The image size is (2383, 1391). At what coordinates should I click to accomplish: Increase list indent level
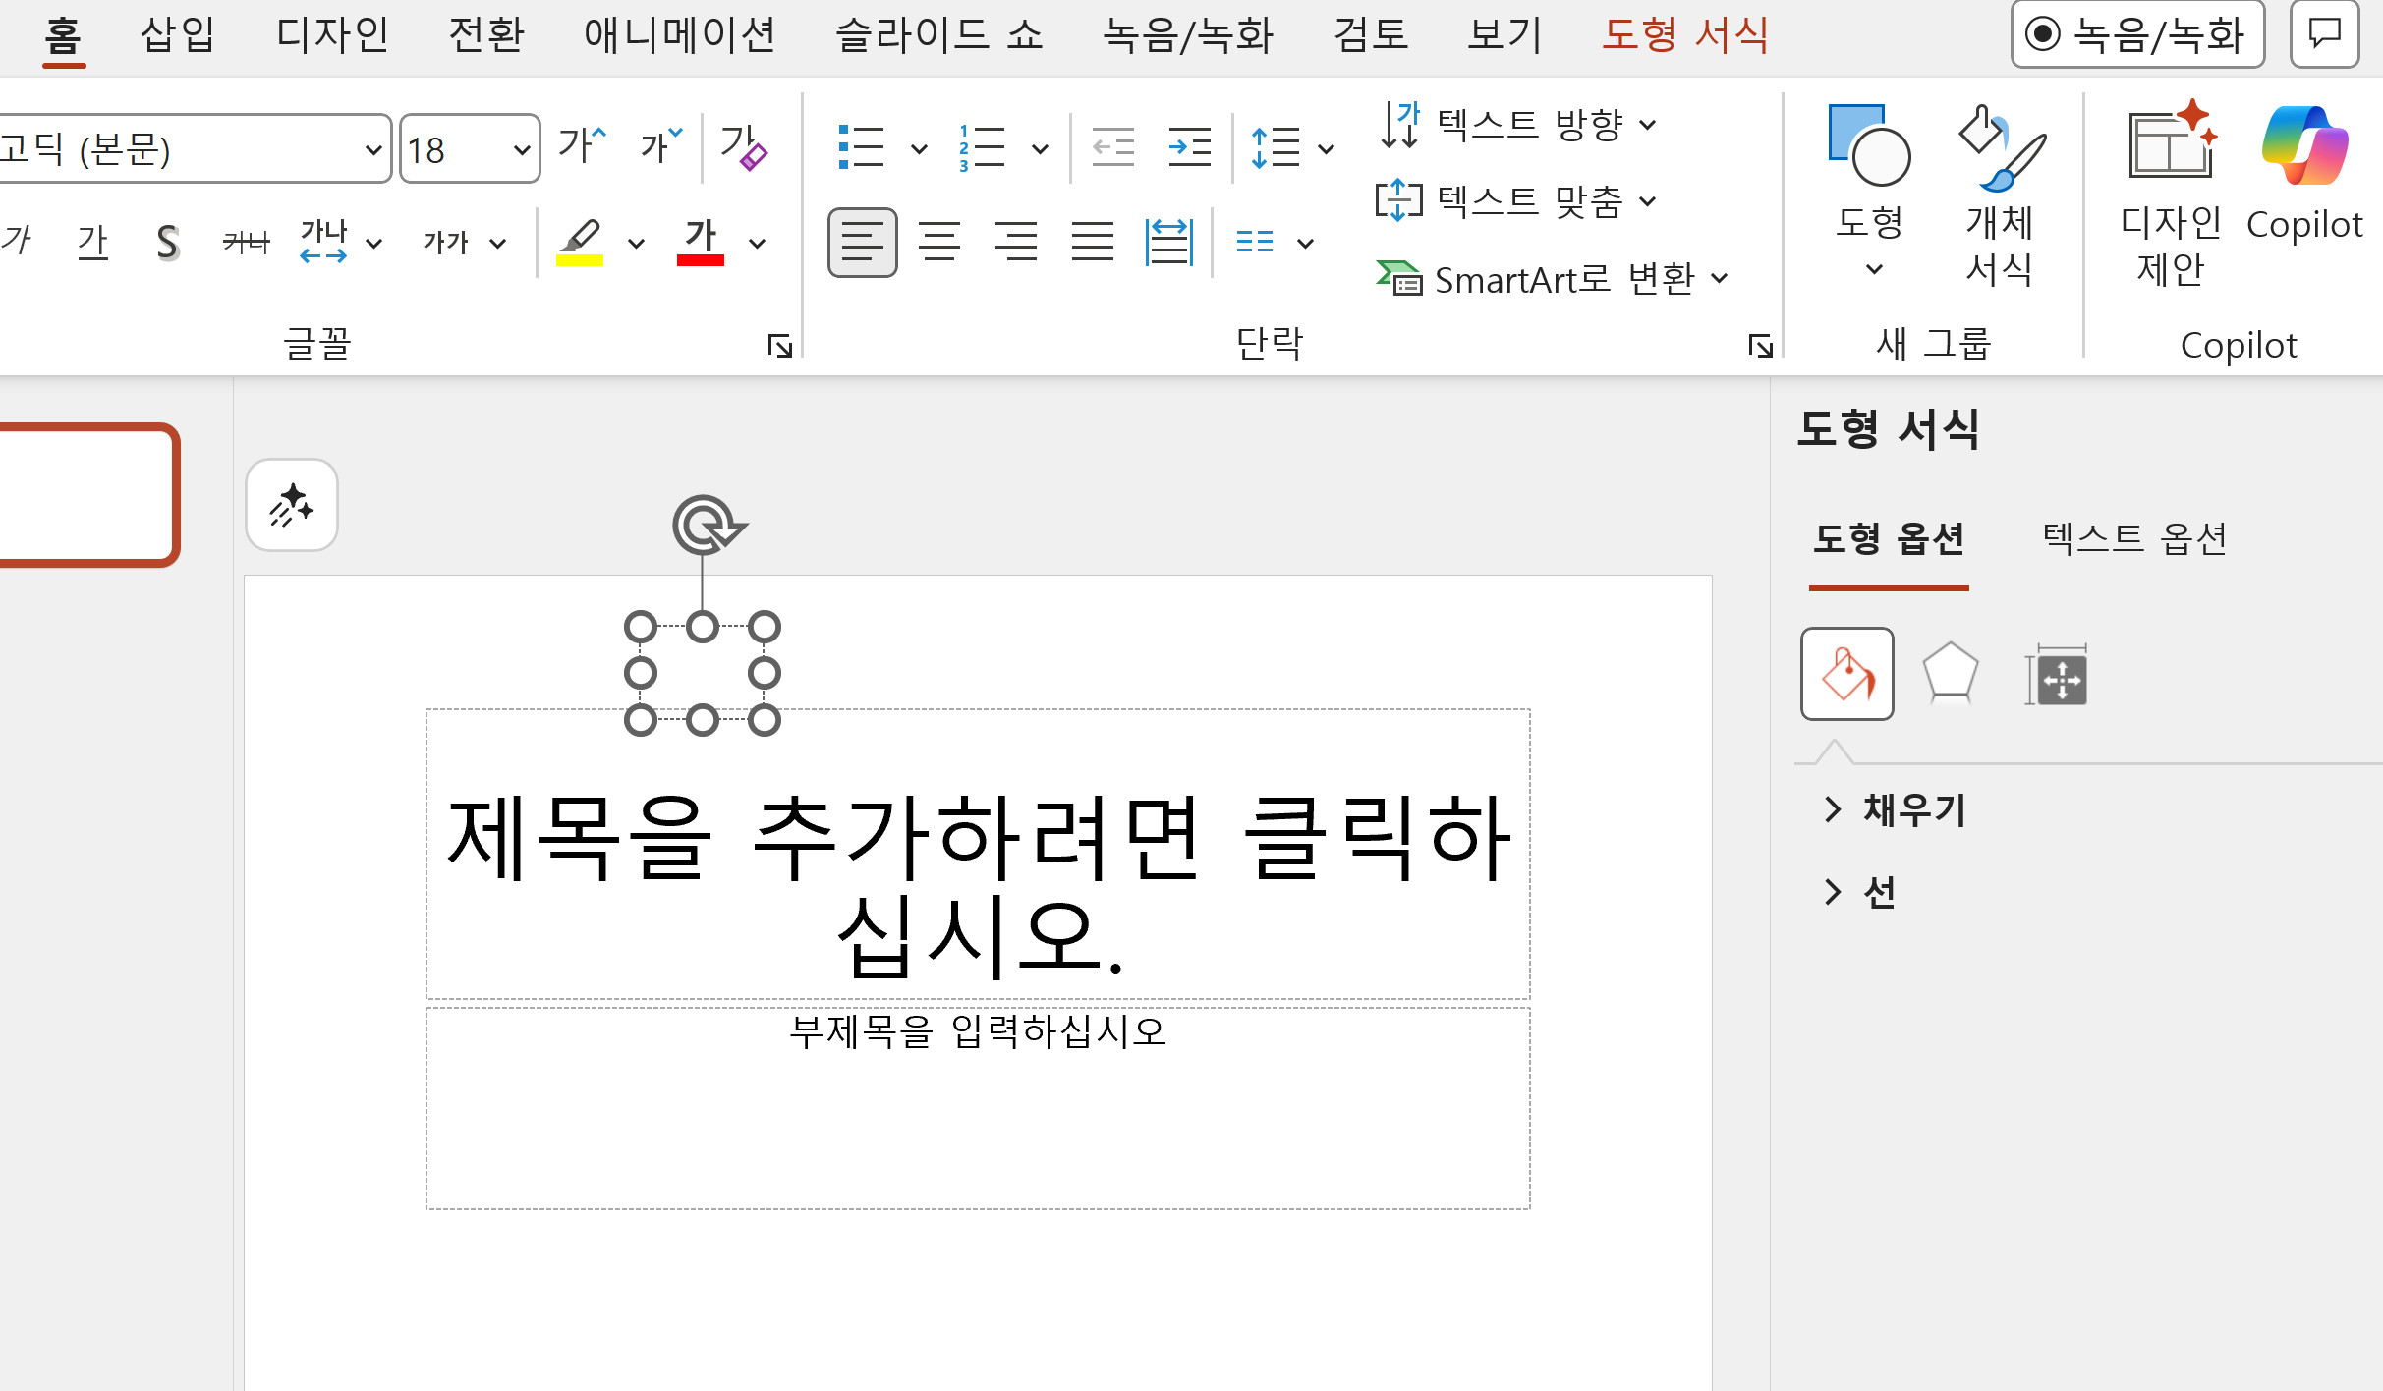(x=1189, y=148)
